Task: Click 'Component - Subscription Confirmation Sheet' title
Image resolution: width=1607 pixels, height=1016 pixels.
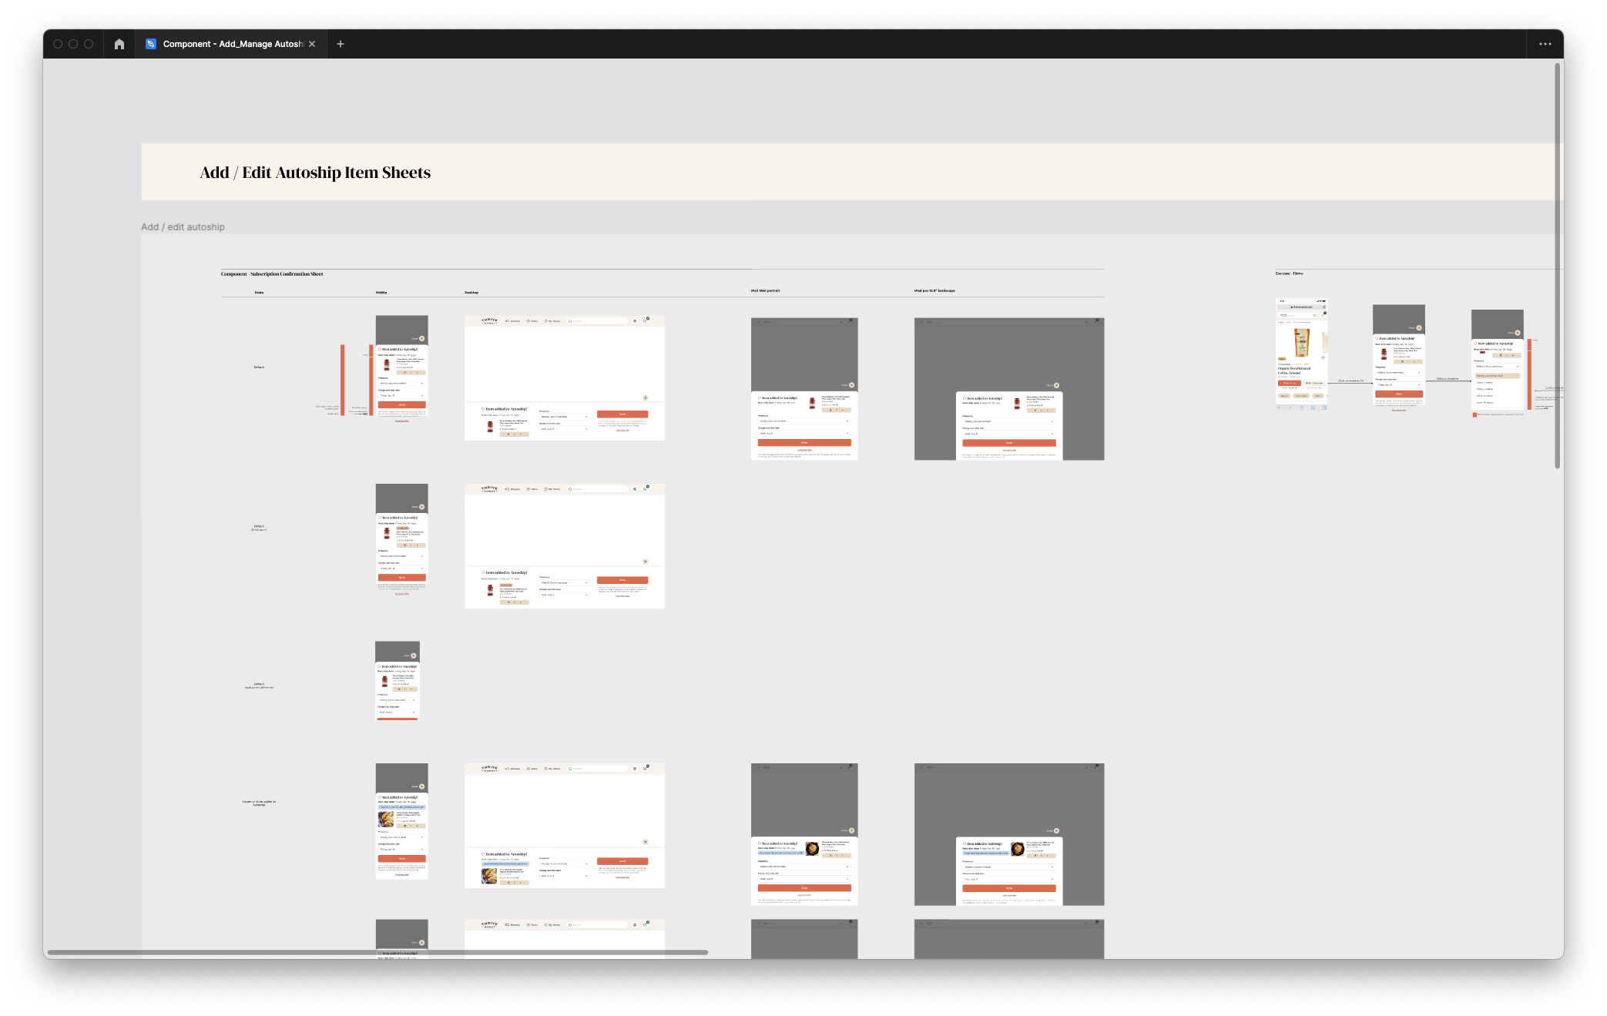Action: point(272,273)
